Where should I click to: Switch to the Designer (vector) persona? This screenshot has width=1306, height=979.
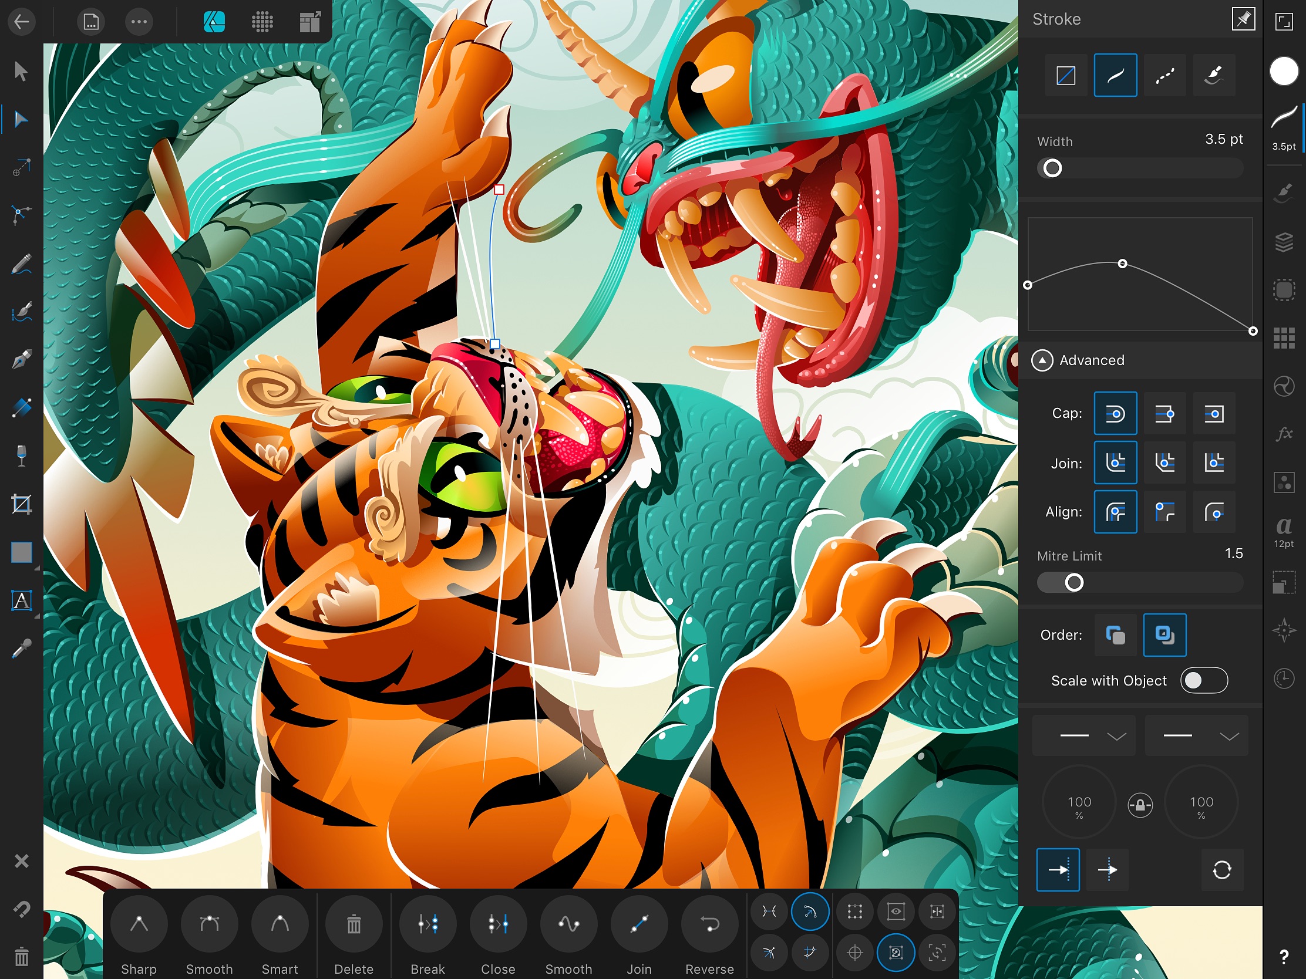(x=214, y=22)
